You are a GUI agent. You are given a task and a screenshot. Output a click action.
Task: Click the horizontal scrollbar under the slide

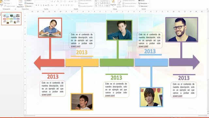tap(117, 115)
